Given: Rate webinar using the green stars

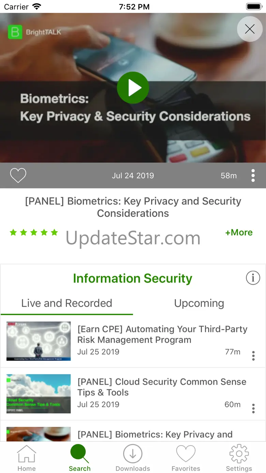Looking at the screenshot, I should pos(34,233).
